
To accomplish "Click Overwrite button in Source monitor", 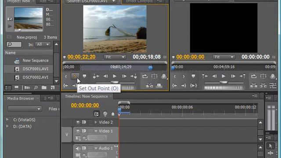I will pos(159,86).
